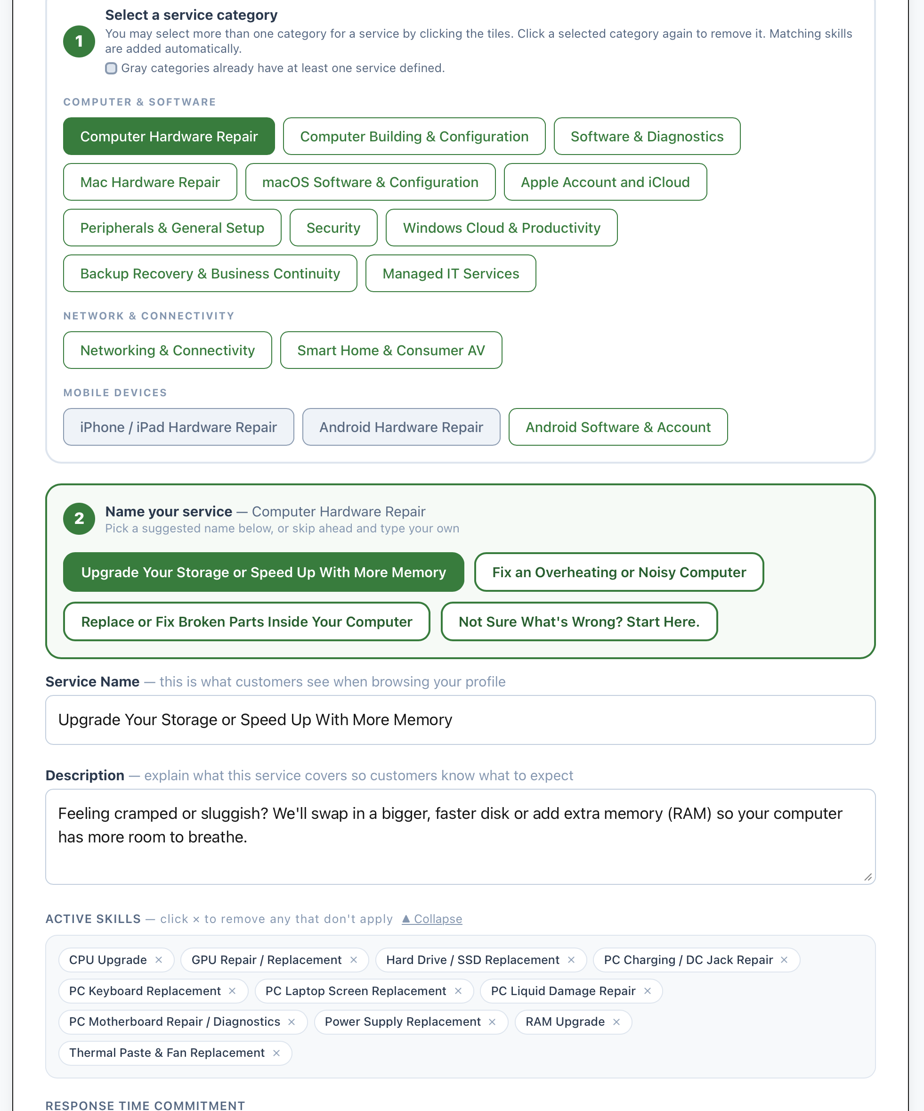Toggle the gray categories checkbox
Screen dimensions: 924x1111
point(111,68)
